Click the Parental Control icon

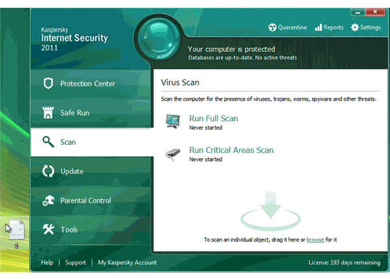[x=48, y=200]
